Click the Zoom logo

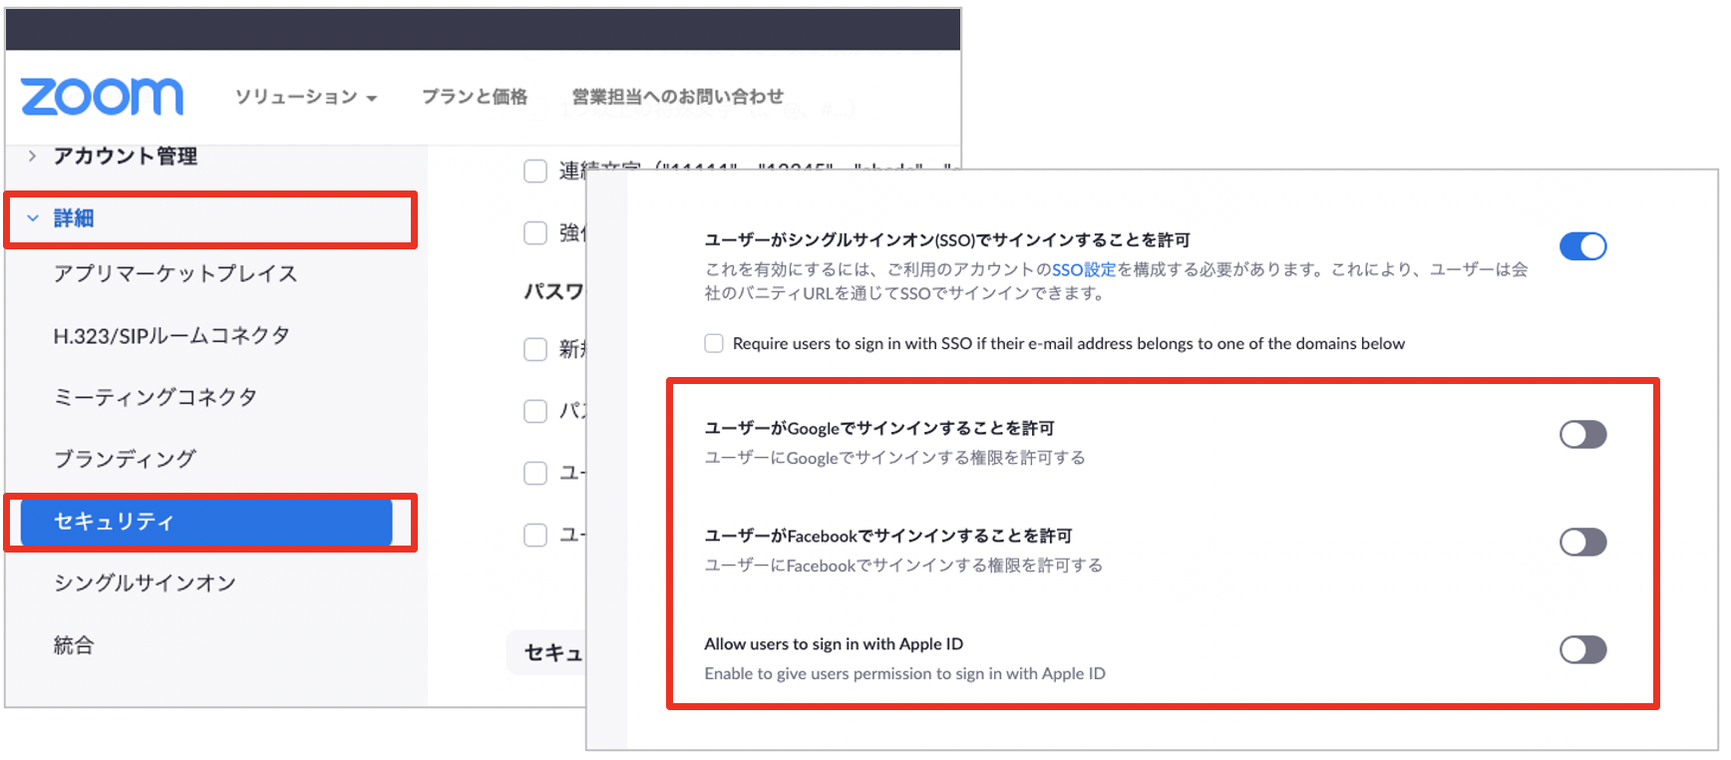click(102, 97)
